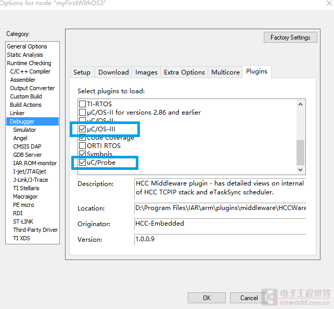
Task: Select Angel debugger driver
Action: tap(20, 138)
